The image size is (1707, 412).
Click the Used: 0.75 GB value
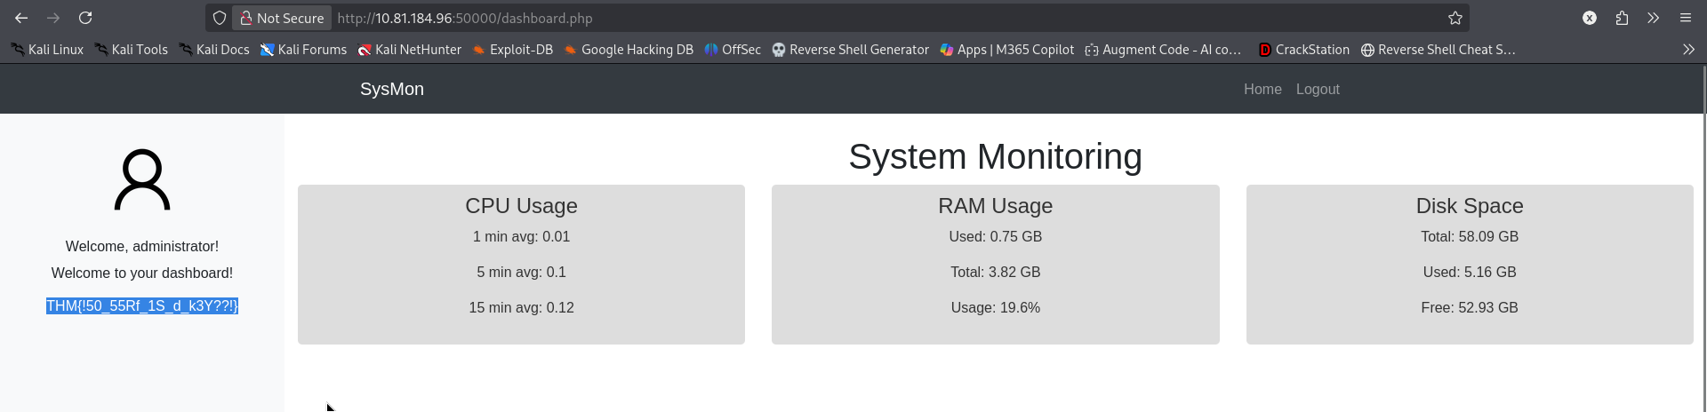(995, 236)
